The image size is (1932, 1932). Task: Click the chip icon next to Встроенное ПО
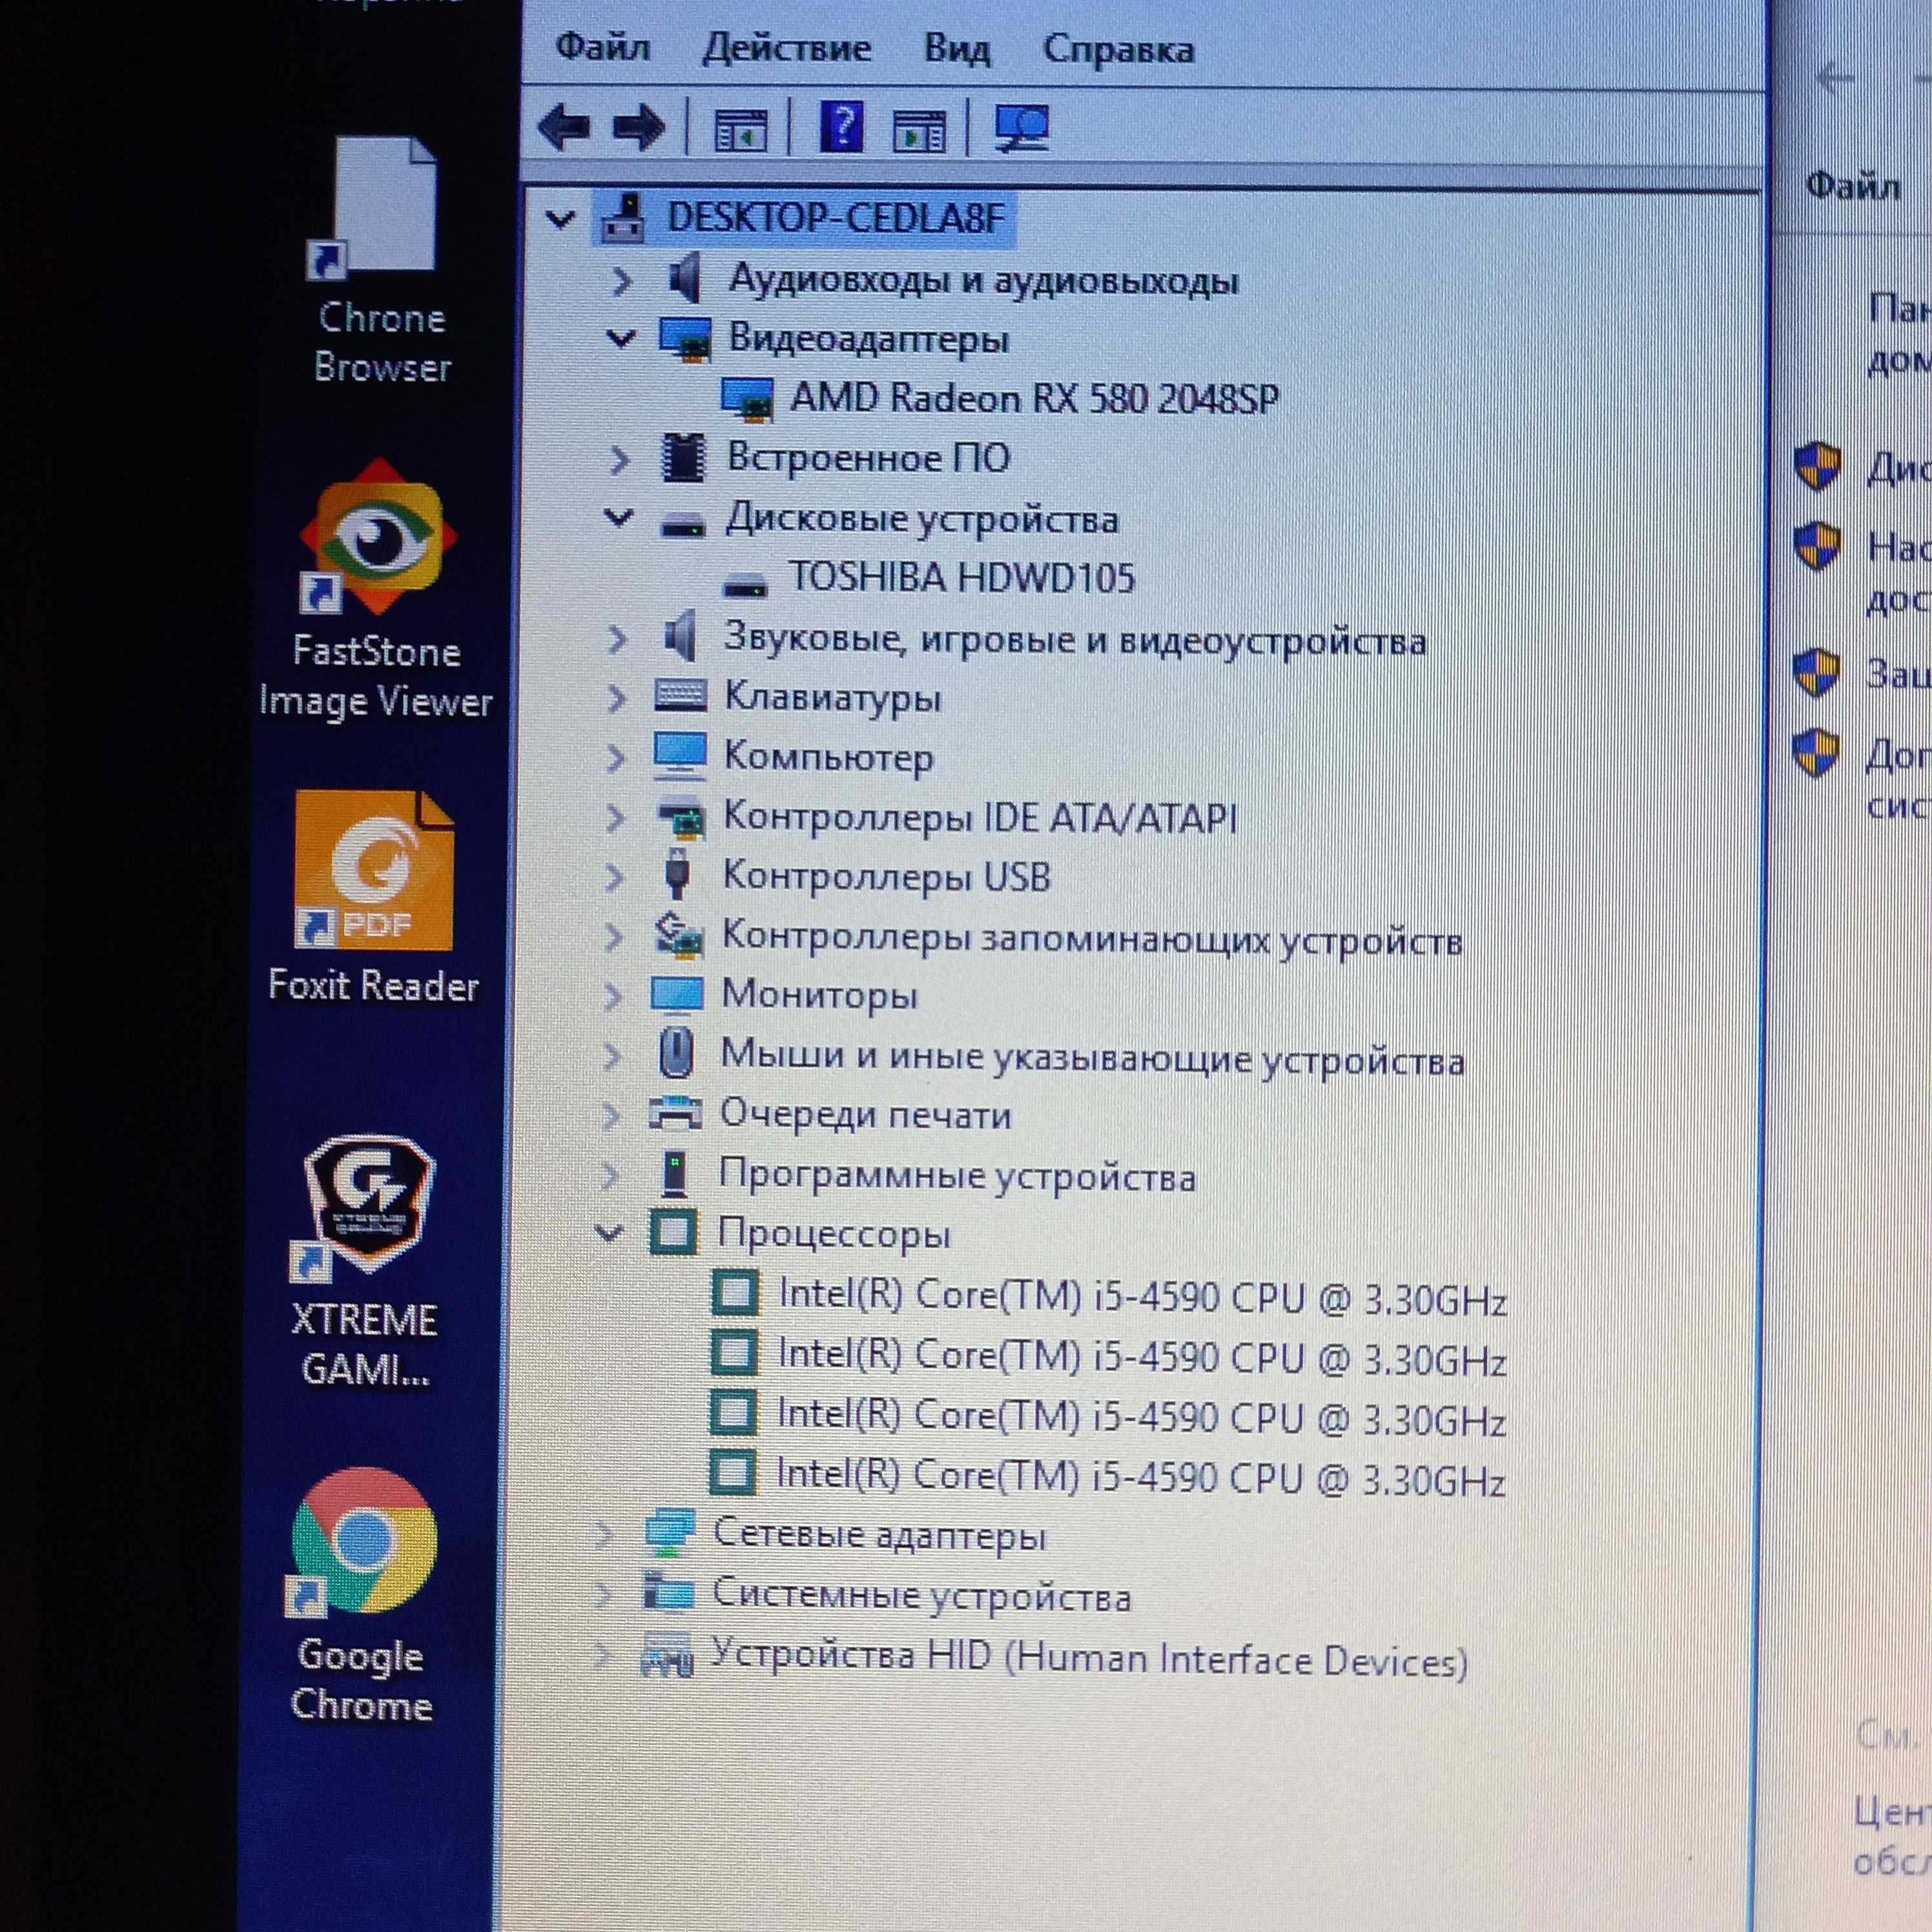pyautogui.click(x=684, y=458)
